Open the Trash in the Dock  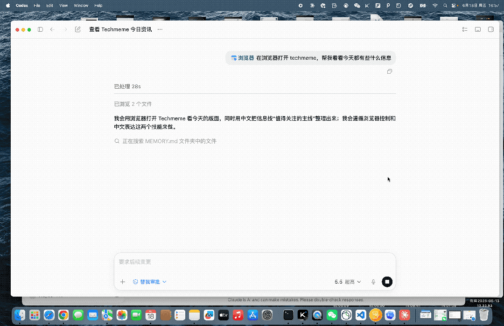point(484,315)
